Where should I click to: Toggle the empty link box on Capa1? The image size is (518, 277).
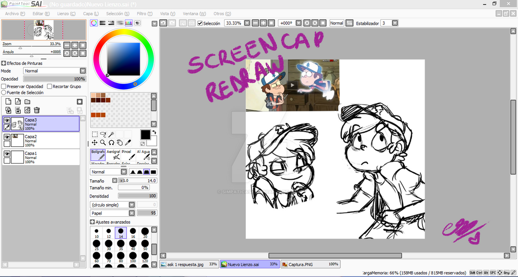[7, 161]
